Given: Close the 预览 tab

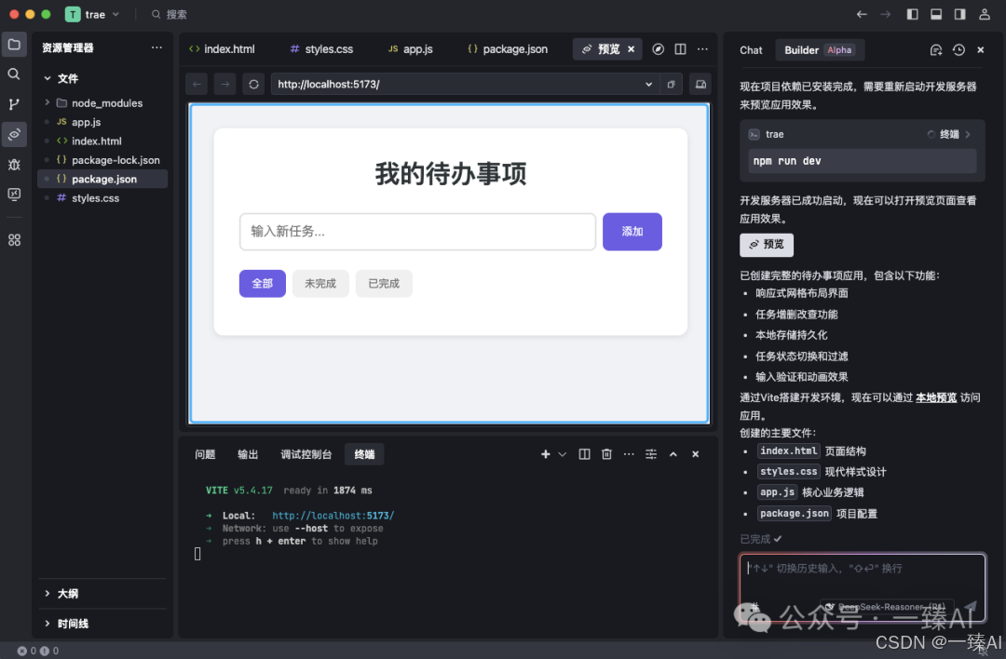Looking at the screenshot, I should [632, 48].
